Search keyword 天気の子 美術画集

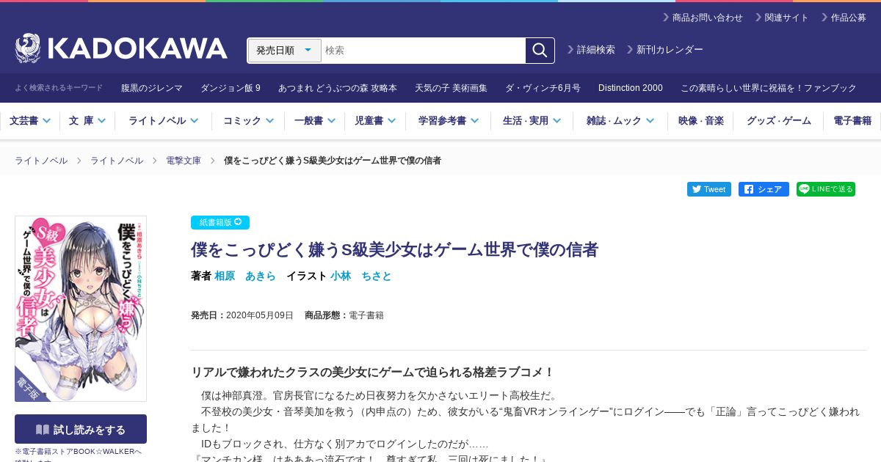click(x=451, y=88)
